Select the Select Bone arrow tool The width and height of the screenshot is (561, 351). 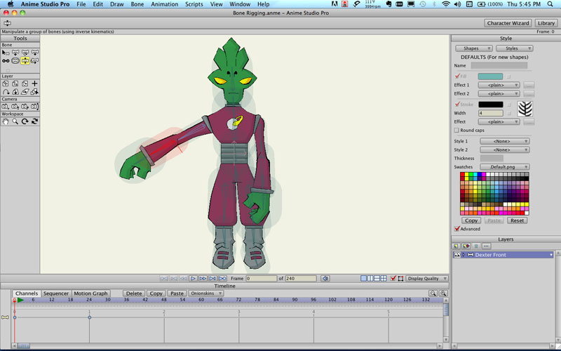(6, 53)
